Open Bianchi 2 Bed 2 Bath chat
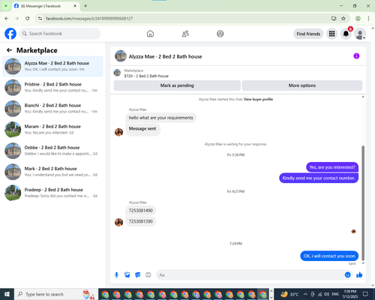Viewport: 375px width, 300px height. (52, 108)
